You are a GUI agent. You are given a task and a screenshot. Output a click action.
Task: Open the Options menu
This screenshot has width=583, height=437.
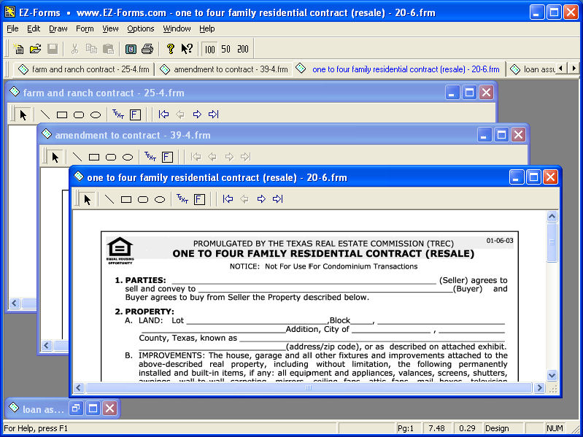[x=140, y=28]
